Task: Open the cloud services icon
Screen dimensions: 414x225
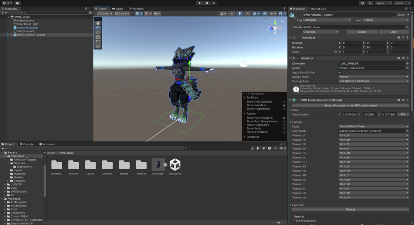Action: pos(17,3)
